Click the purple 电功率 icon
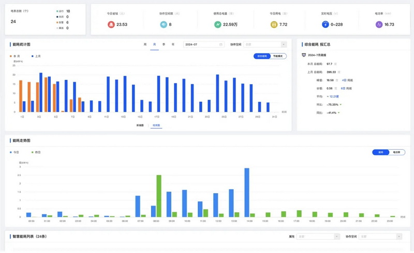The image size is (414, 253). [x=379, y=24]
